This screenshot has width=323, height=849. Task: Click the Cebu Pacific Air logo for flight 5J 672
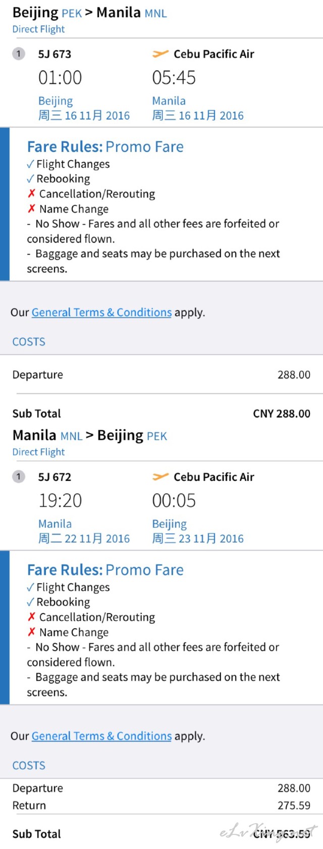(x=160, y=477)
